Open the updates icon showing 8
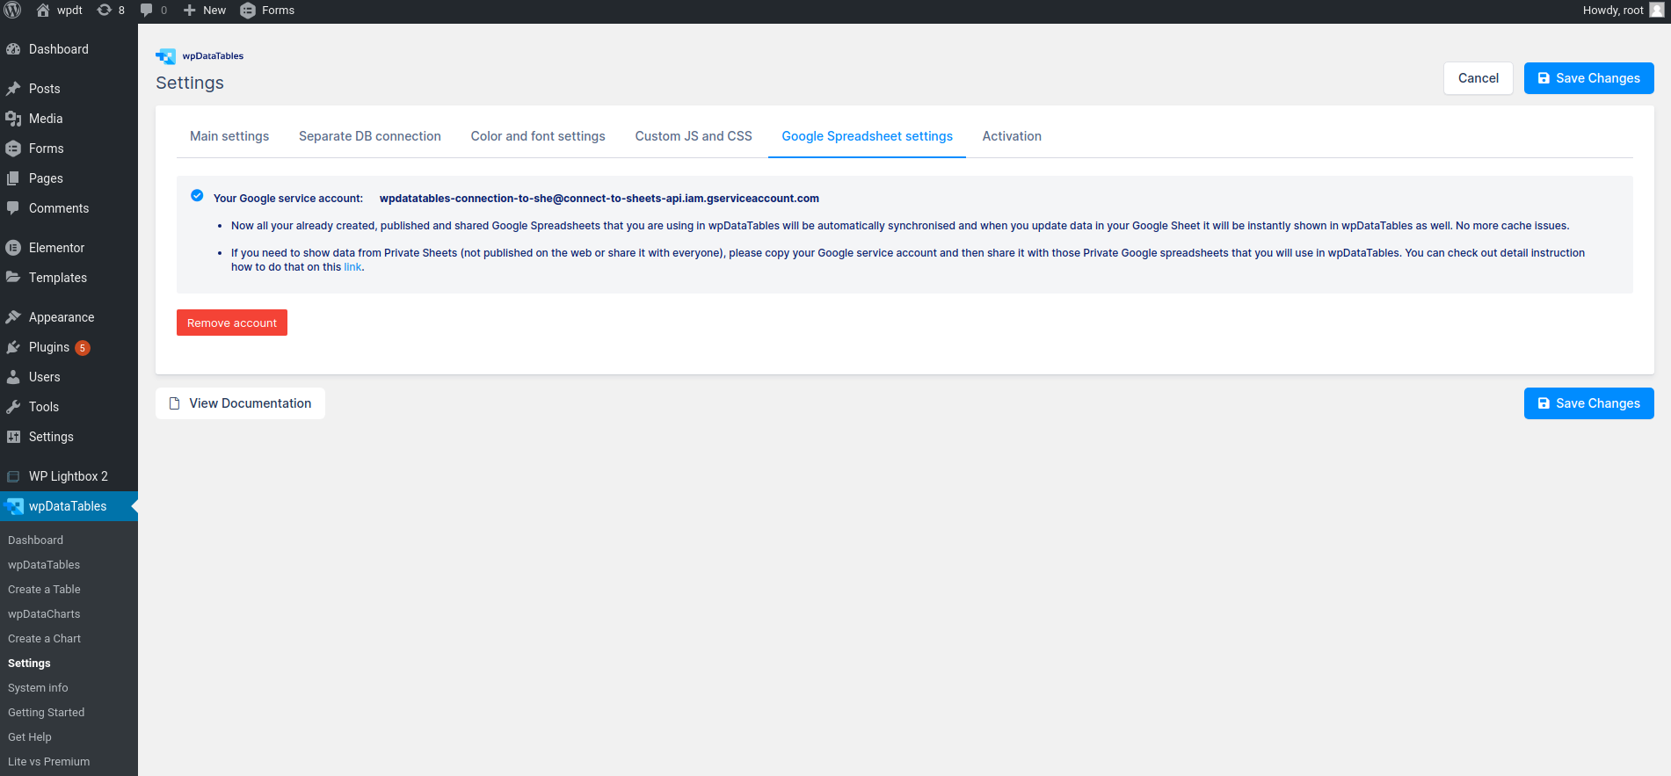Screen dimensions: 1671x776 pyautogui.click(x=105, y=11)
